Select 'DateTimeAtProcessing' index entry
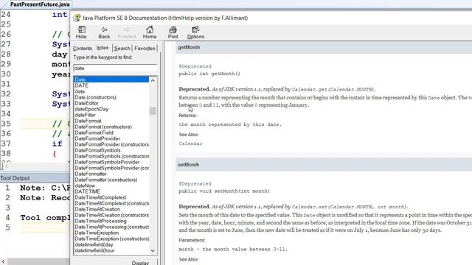Screen dimensions: 472x265 (100, 221)
